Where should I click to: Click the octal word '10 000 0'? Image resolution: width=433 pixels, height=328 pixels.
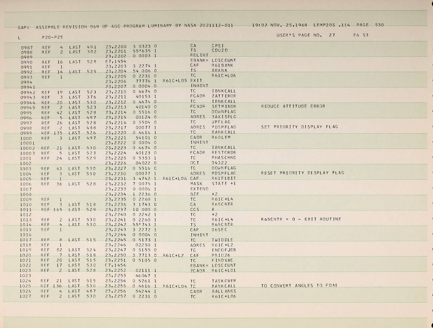(144, 210)
